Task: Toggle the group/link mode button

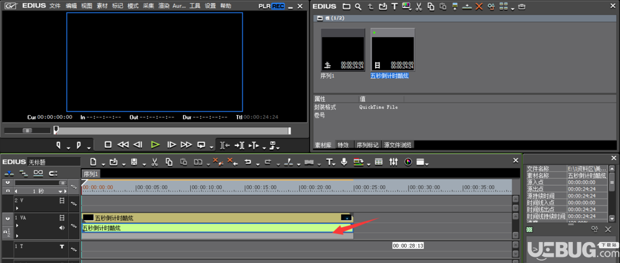Action: coord(38,173)
